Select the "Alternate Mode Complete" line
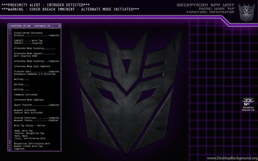The height and width of the screenshot is (161, 258). coord(29,100)
